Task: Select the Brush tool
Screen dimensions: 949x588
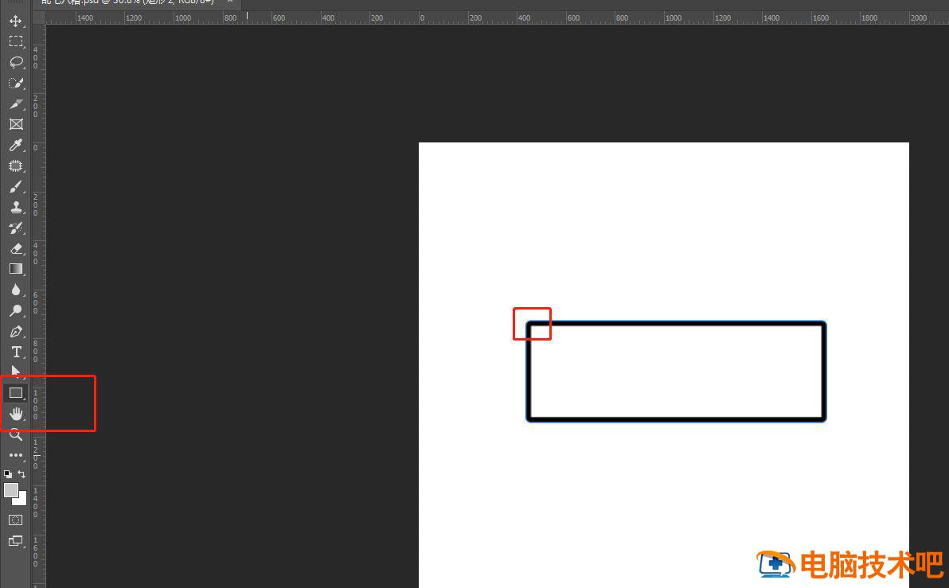Action: [15, 187]
